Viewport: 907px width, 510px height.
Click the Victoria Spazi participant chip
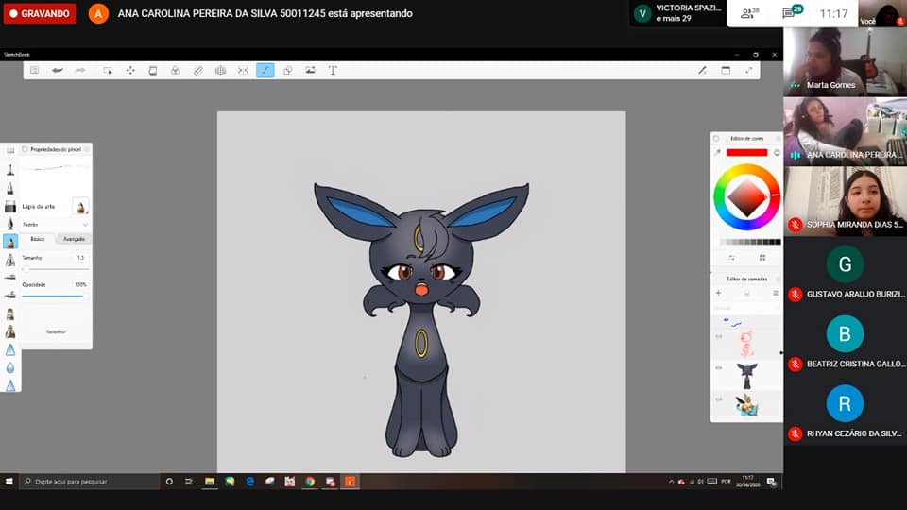pos(678,13)
